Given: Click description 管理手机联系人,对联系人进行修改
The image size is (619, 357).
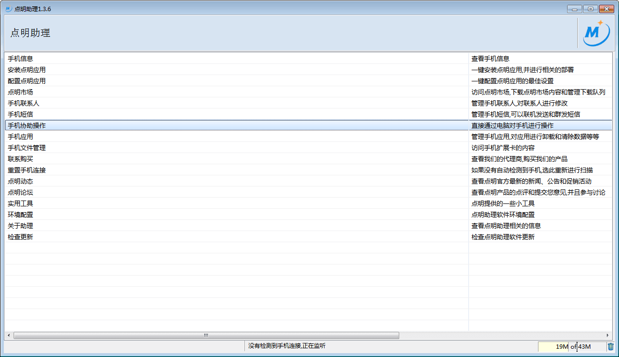Looking at the screenshot, I should [x=520, y=103].
